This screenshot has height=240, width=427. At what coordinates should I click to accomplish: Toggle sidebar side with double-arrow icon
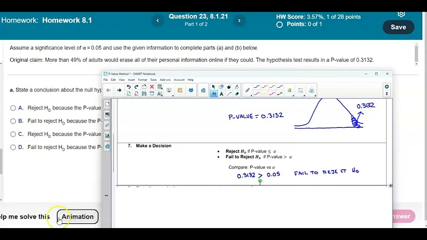tap(107, 195)
